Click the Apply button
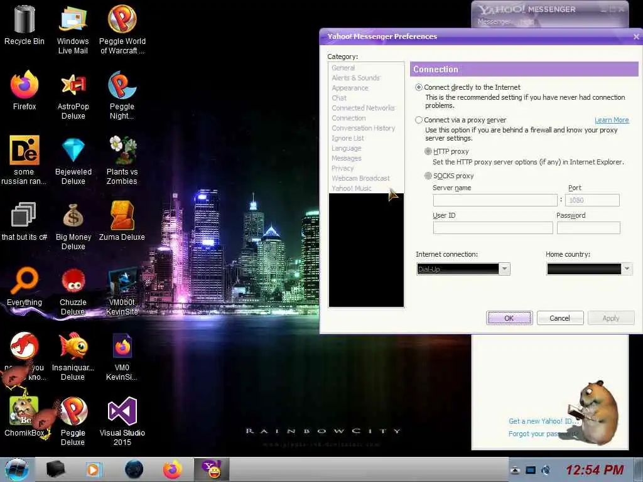 (x=610, y=318)
